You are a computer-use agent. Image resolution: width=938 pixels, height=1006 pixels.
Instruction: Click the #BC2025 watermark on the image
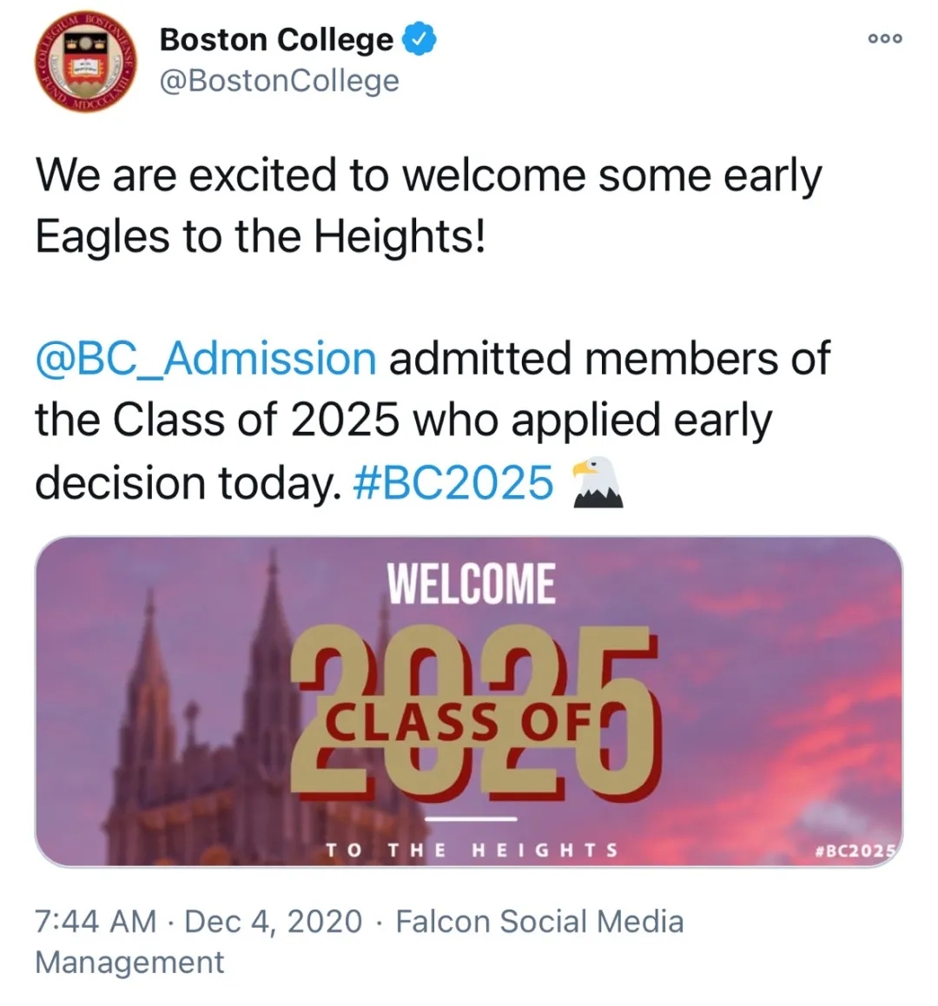[x=855, y=850]
